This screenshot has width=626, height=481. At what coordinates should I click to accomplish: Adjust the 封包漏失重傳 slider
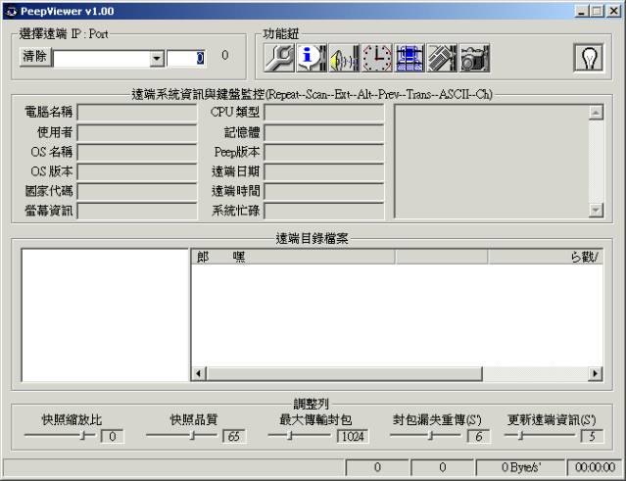point(426,436)
